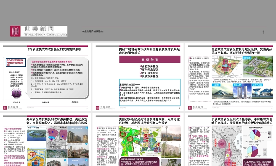This screenshot has height=166, width=276.
Task: Select the axis label '成熟阶段'
Action: tap(75, 102)
